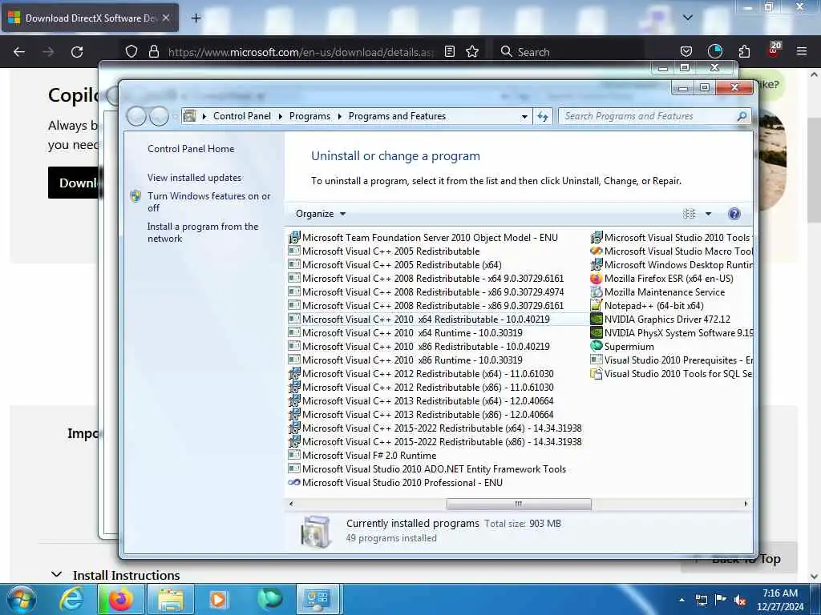Image resolution: width=821 pixels, height=615 pixels.
Task: Expand the arrow after Programs breadcrumb
Action: [339, 116]
